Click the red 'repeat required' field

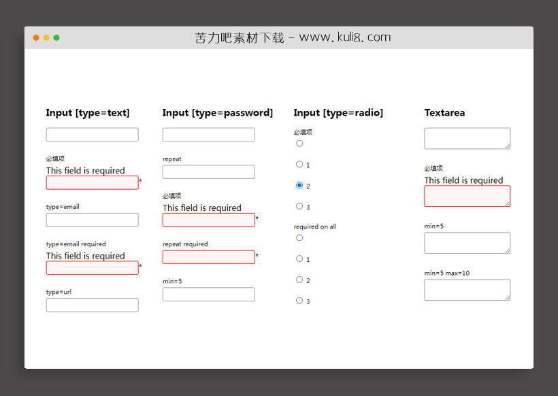[x=208, y=257]
